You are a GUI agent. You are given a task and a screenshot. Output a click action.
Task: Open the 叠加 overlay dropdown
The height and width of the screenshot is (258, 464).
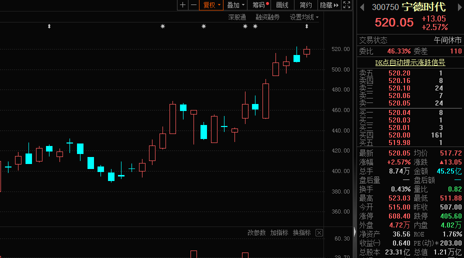point(235,5)
